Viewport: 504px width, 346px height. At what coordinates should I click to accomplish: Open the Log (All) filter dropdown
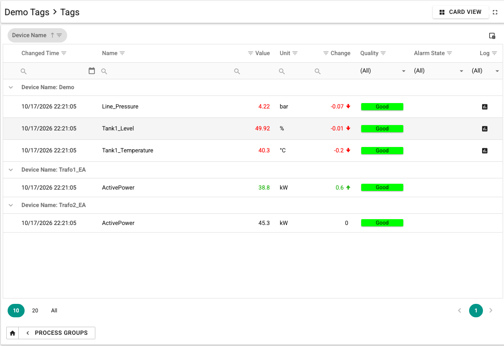pyautogui.click(x=485, y=71)
